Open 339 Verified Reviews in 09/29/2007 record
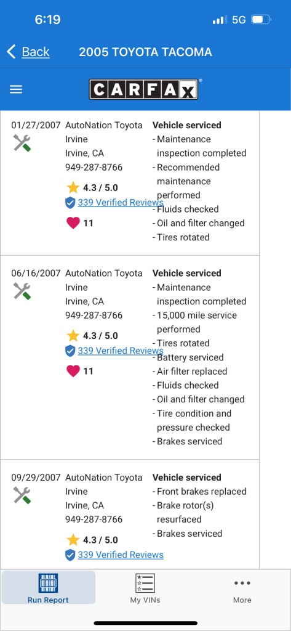This screenshot has height=631, width=291. [x=121, y=555]
